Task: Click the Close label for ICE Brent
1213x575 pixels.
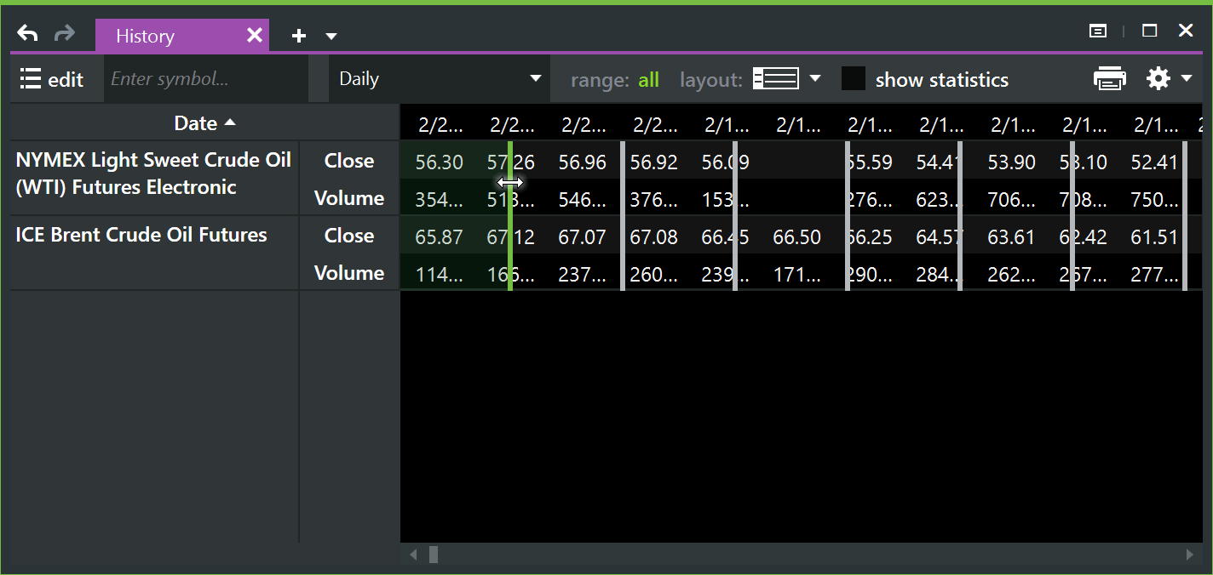Action: point(349,236)
